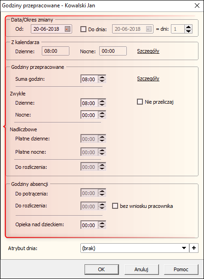Close the Godziny przepracowane dialog
Screen dimensions: 204x279
(197, 6)
